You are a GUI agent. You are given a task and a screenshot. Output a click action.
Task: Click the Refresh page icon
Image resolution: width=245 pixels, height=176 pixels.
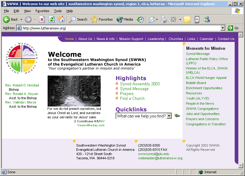(52, 19)
